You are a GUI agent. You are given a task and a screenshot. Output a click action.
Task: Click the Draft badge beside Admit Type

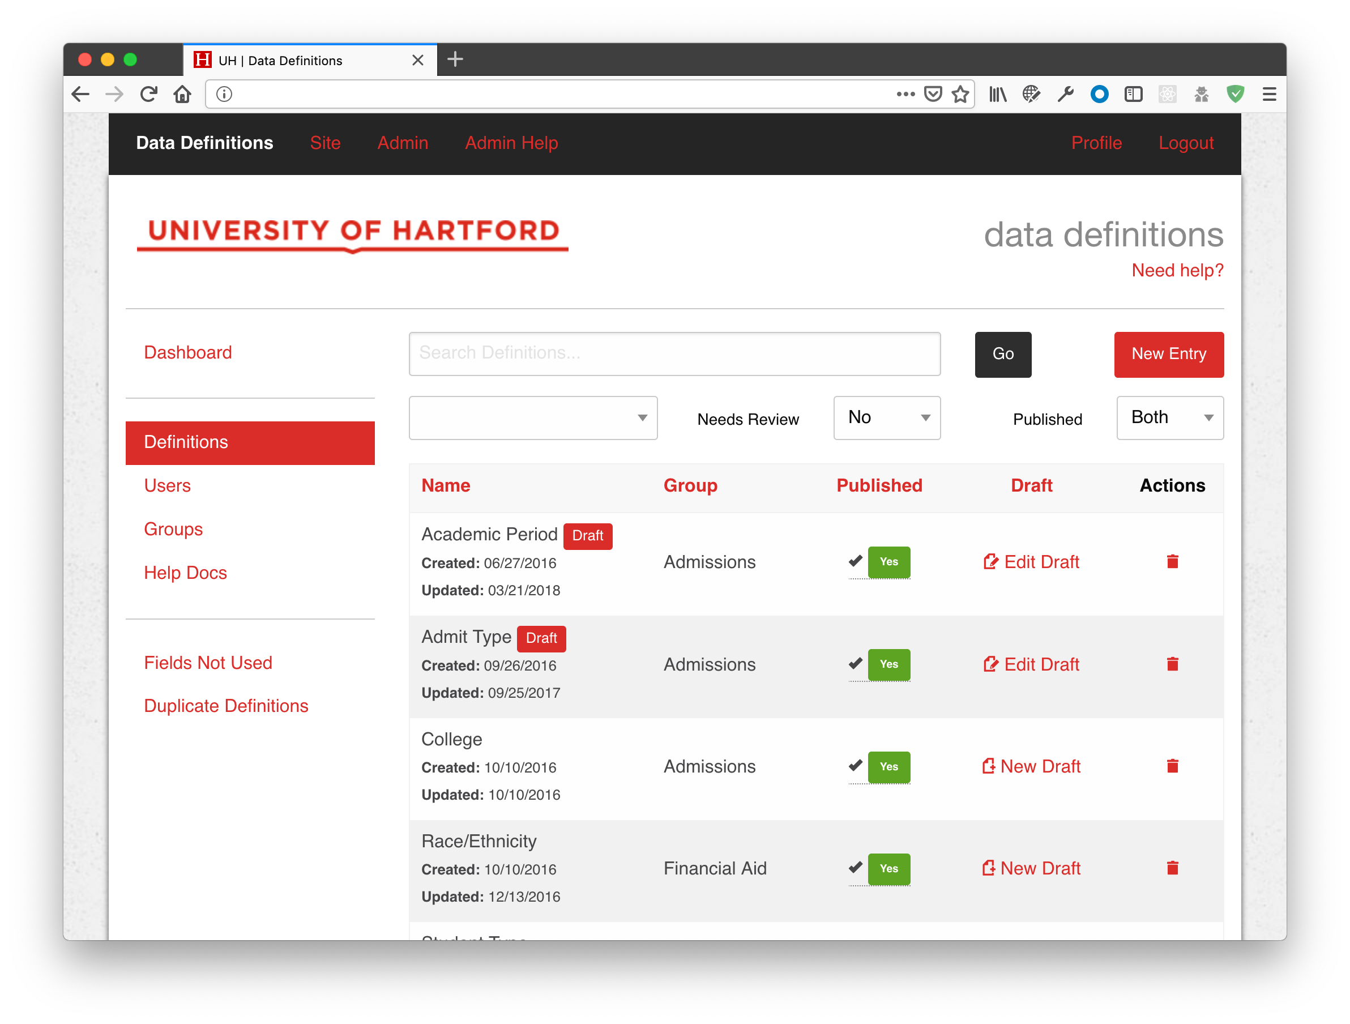tap(541, 638)
